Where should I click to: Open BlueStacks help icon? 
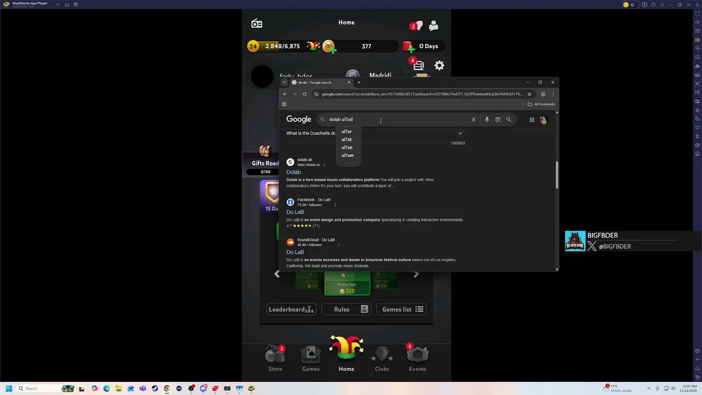(653, 4)
